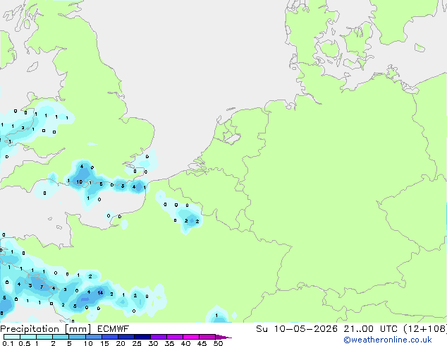Click the time '21..00 UTC'
Image resolution: width=447 pixels, height=346 pixels.
tap(371, 329)
